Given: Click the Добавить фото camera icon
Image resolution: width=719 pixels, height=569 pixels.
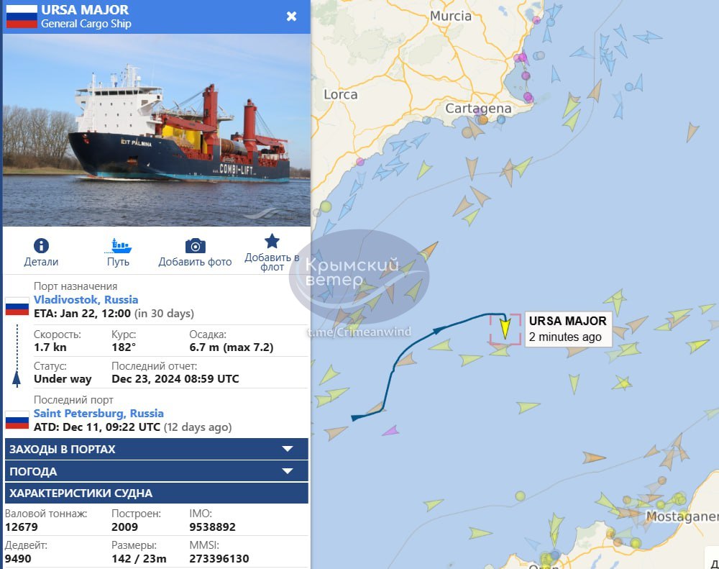Looking at the screenshot, I should click(196, 246).
